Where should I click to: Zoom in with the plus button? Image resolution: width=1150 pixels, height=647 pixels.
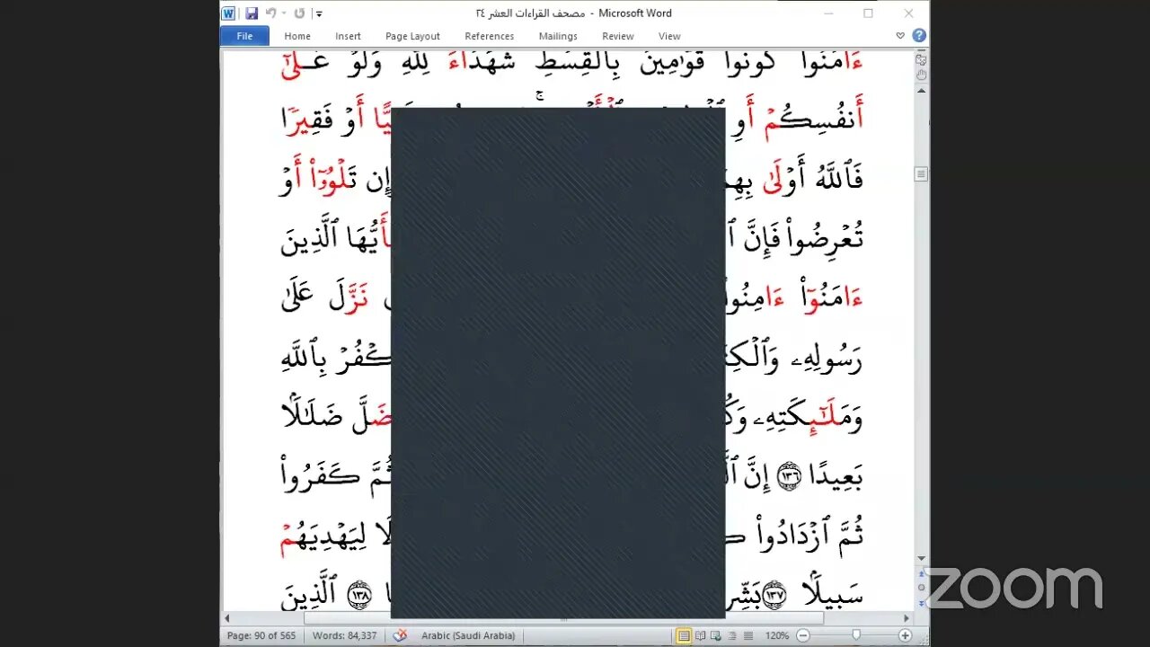coord(905,636)
